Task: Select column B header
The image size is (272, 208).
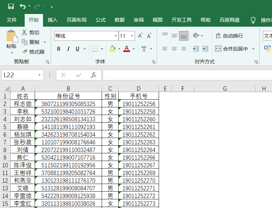Action: pos(68,88)
